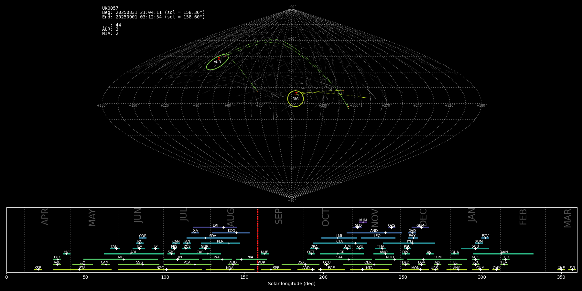Select the XCB shower bar on the timeline
The width and height of the screenshot is (582, 291).
click(x=475, y=249)
